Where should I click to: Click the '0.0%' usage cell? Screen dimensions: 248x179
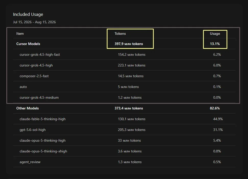click(217, 98)
